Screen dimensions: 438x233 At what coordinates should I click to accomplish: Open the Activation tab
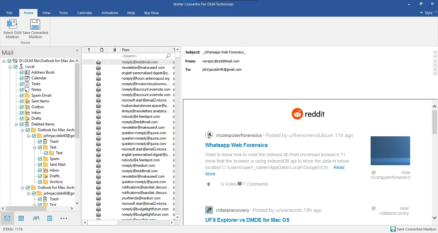[110, 13]
